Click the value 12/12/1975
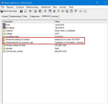 (x=59, y=25)
